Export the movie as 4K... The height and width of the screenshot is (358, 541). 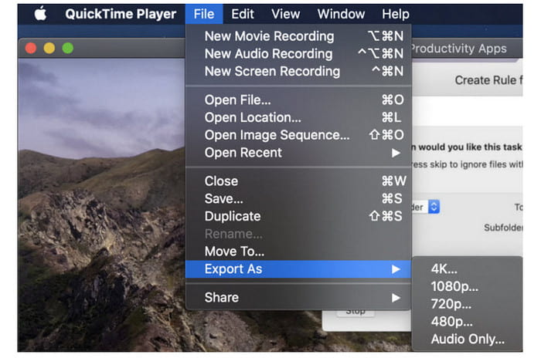pos(467,269)
